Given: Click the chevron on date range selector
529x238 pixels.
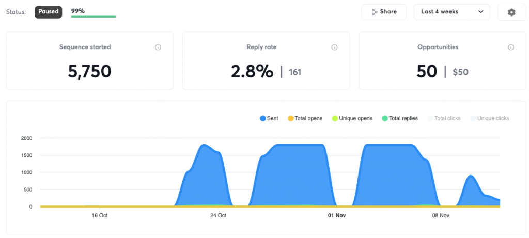Looking at the screenshot, I should pos(481,12).
